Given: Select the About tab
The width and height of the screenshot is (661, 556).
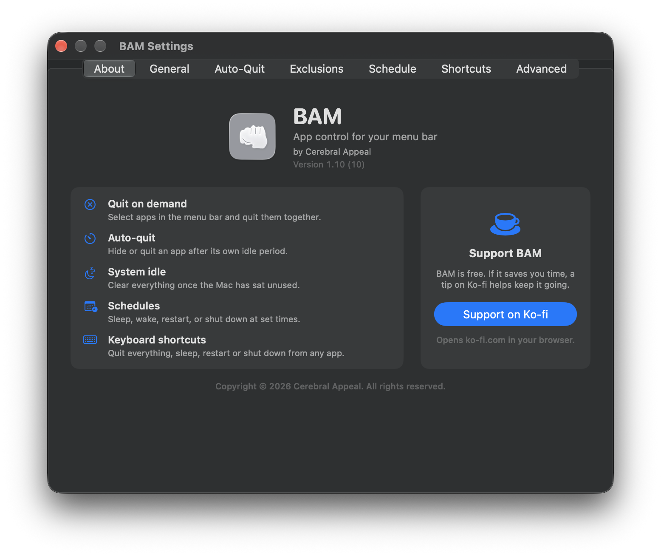Looking at the screenshot, I should click(x=109, y=69).
